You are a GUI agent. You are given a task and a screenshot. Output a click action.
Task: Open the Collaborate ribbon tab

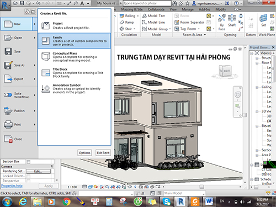click(x=156, y=9)
